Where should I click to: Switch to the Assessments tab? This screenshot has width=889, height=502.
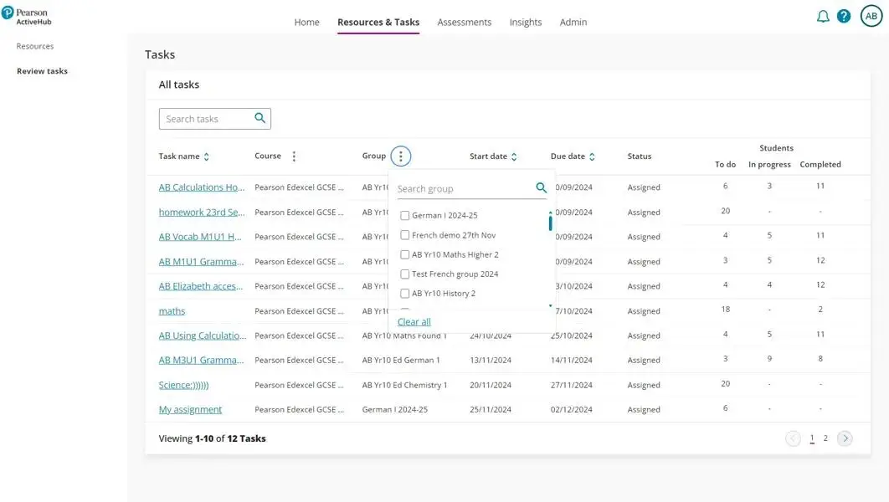point(464,23)
